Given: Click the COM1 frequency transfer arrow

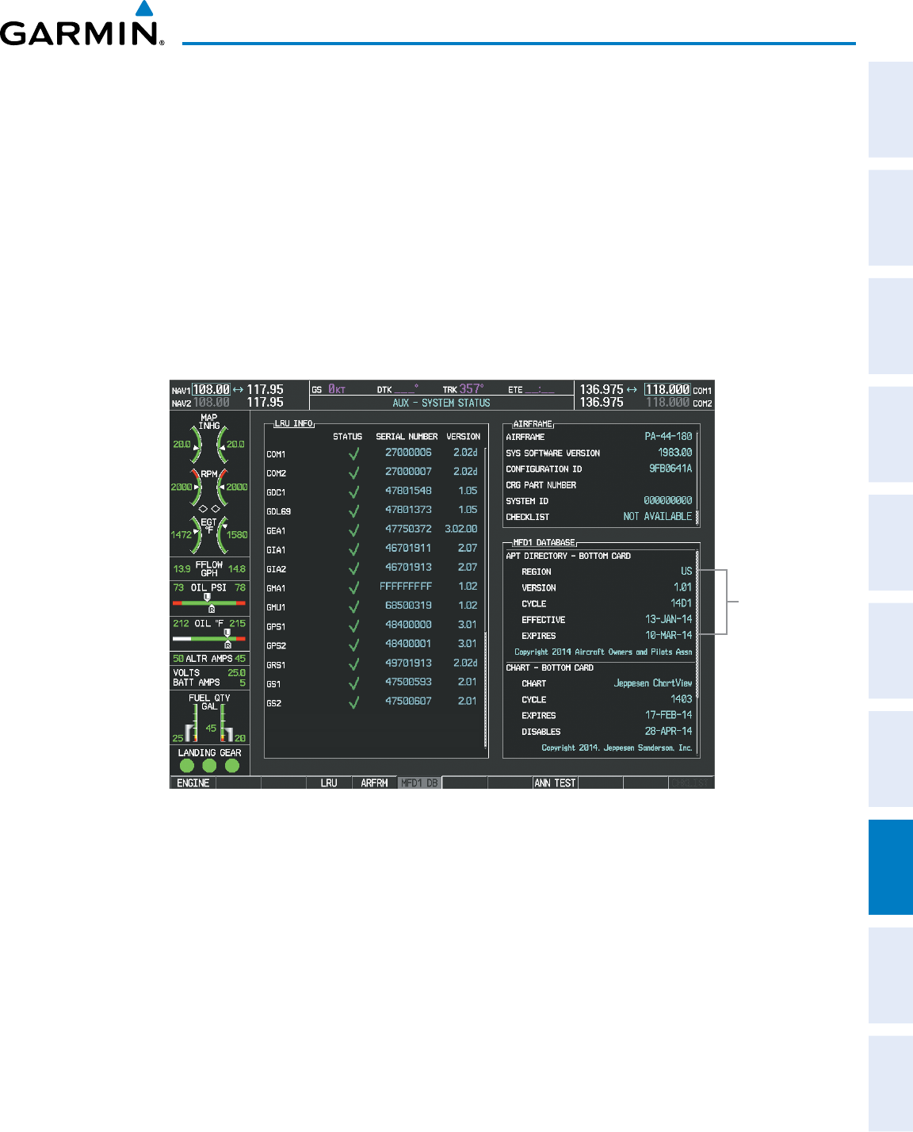Looking at the screenshot, I should click(632, 389).
